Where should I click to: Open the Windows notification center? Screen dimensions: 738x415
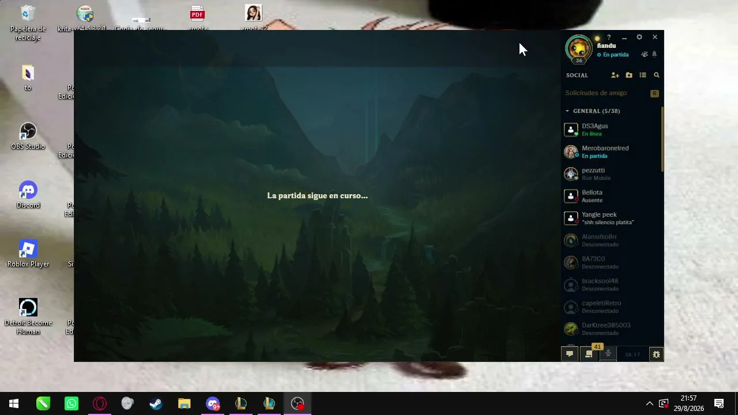(719, 403)
